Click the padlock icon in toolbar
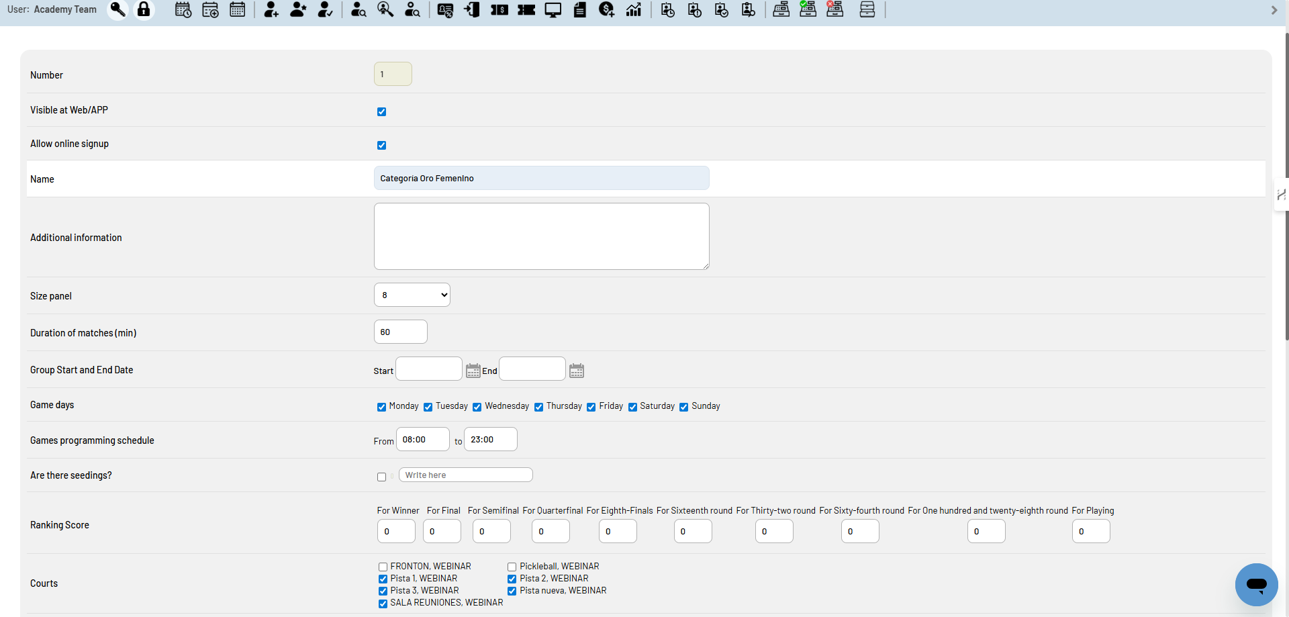Viewport: 1289px width, 617px height. click(x=144, y=9)
